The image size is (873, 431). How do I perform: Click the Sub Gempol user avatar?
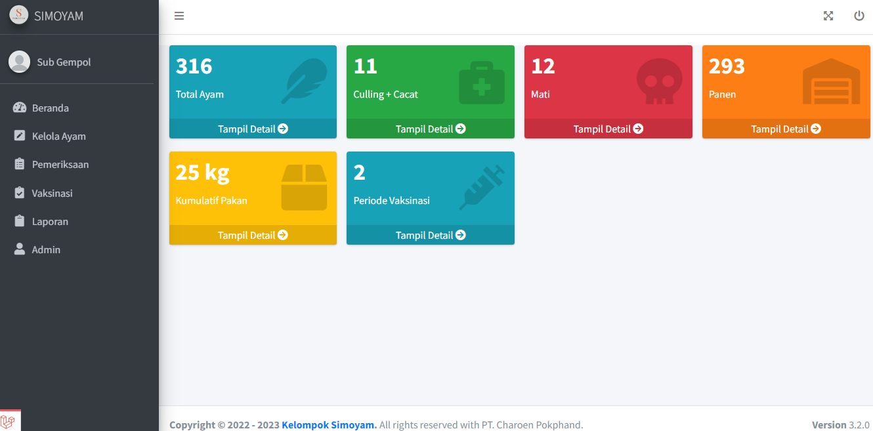point(19,61)
